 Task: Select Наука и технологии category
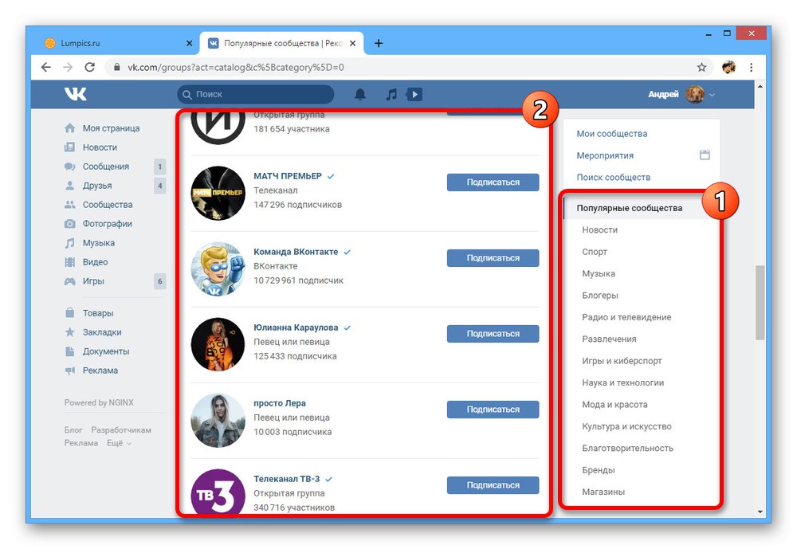[x=622, y=382]
